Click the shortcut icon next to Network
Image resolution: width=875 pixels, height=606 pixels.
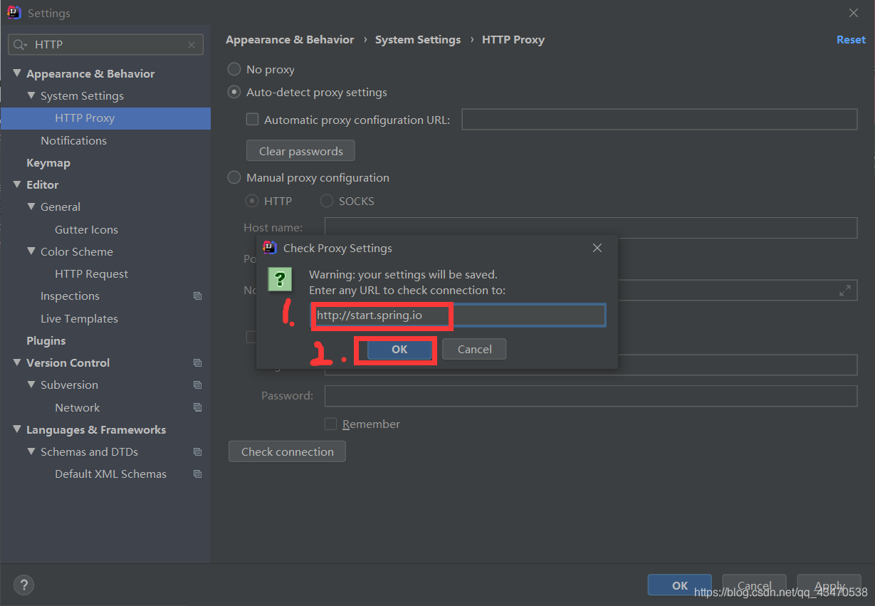pyautogui.click(x=197, y=407)
